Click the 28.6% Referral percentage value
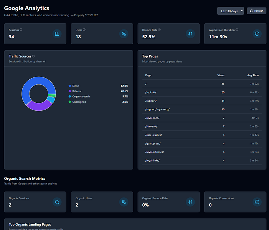Screen dimensions: 269x230 click(x=124, y=91)
